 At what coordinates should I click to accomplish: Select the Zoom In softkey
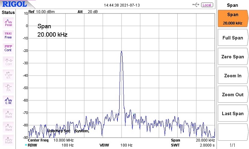pyautogui.click(x=233, y=76)
